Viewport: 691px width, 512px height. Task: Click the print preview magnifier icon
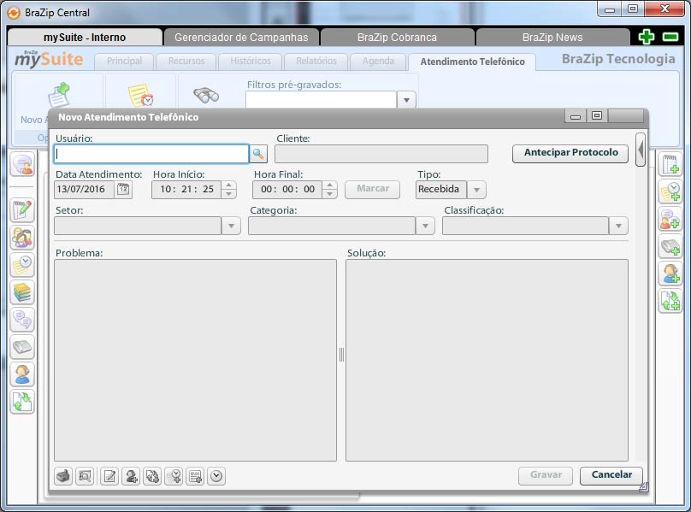point(85,476)
